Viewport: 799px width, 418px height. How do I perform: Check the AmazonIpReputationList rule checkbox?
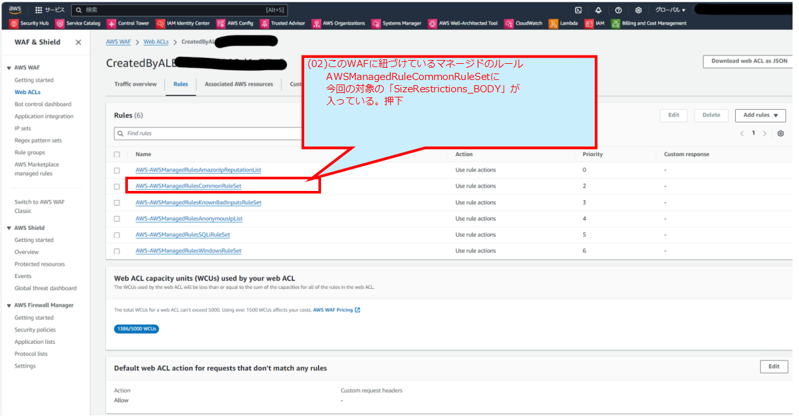117,170
